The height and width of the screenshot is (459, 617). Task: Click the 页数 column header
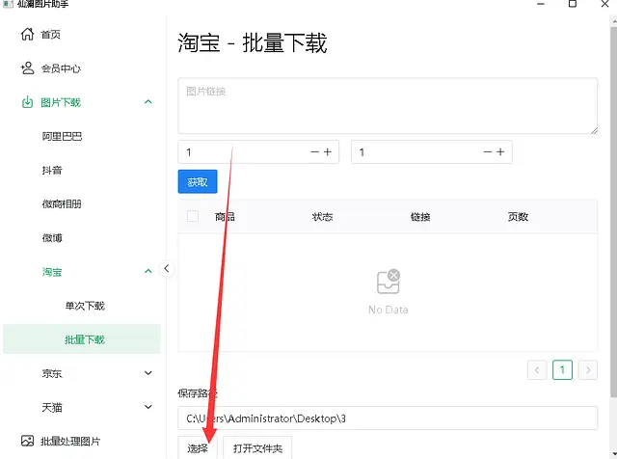point(518,217)
